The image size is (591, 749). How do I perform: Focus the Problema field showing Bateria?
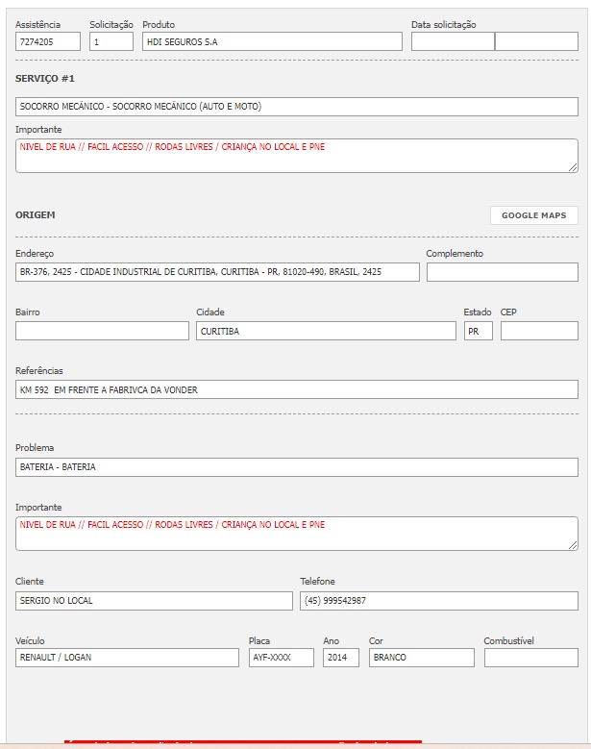(297, 467)
